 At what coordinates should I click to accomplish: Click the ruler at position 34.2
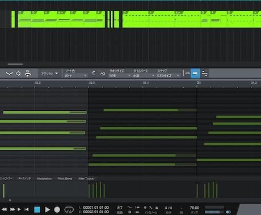[254, 83]
